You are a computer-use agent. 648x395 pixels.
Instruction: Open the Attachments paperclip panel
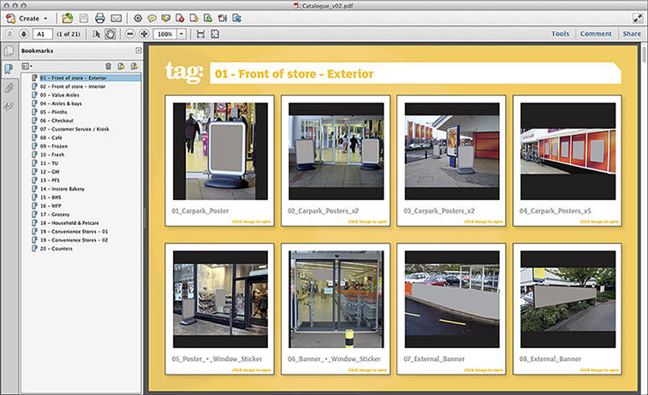pyautogui.click(x=9, y=88)
